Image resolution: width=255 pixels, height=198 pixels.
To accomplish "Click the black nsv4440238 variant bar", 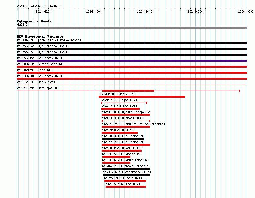I will tap(126, 169).
